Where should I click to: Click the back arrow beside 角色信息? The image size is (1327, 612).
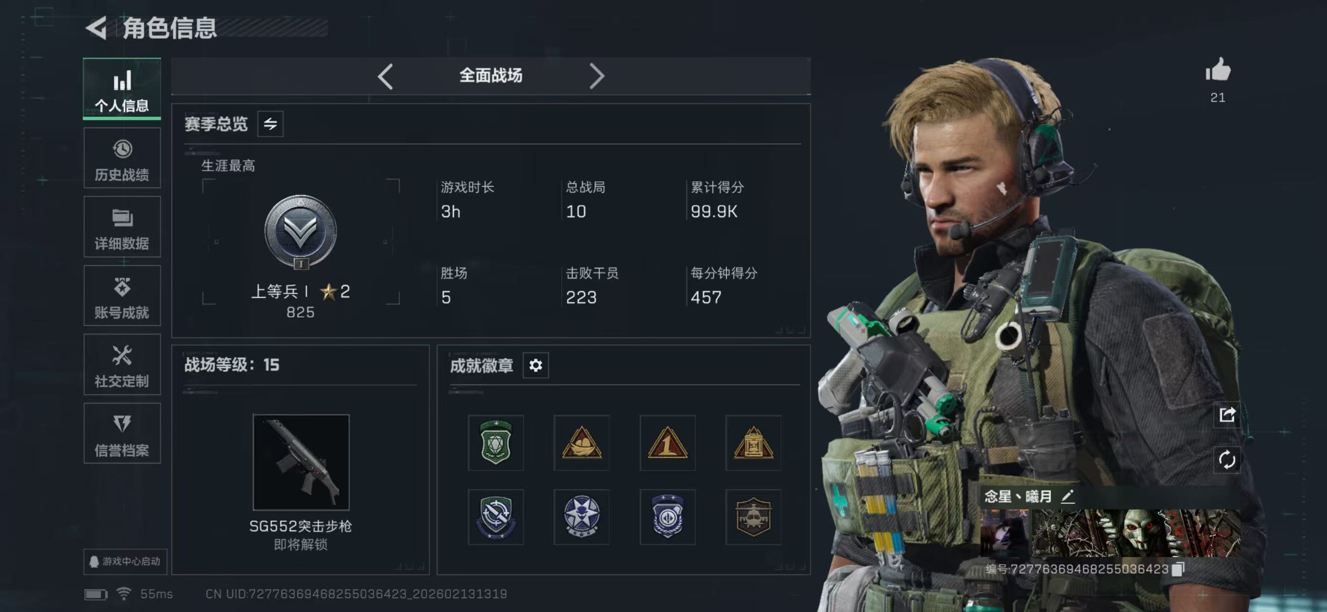pos(96,27)
